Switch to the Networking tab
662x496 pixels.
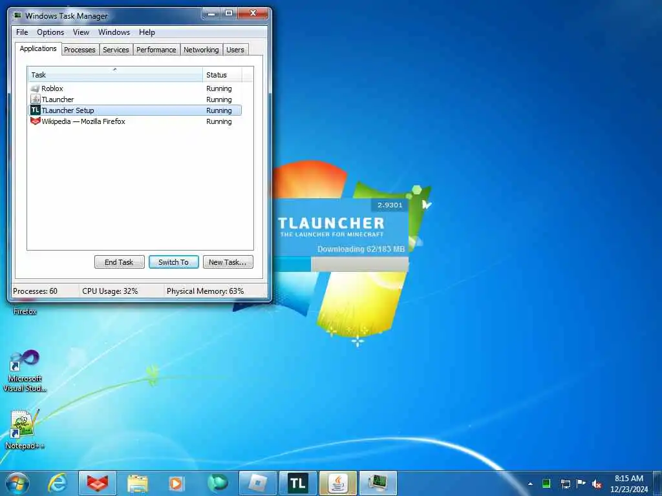(202, 50)
